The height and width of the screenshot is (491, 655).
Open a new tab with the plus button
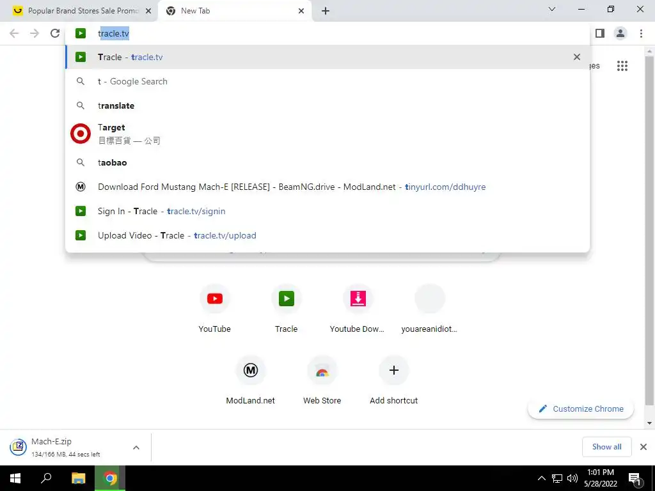(326, 11)
